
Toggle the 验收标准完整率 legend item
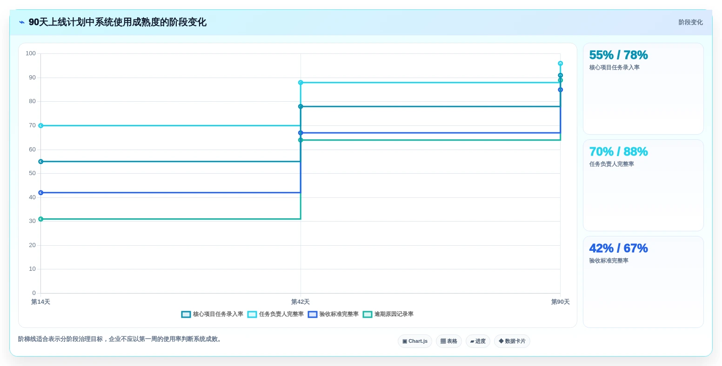[x=333, y=314]
